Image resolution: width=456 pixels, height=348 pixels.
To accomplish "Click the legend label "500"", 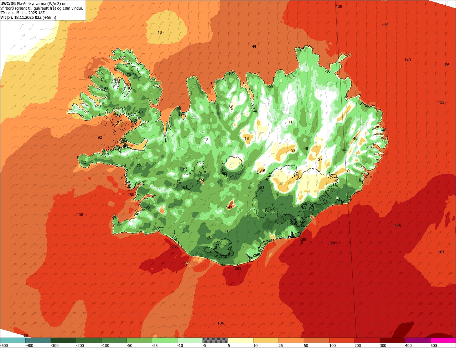I will point(433,345).
